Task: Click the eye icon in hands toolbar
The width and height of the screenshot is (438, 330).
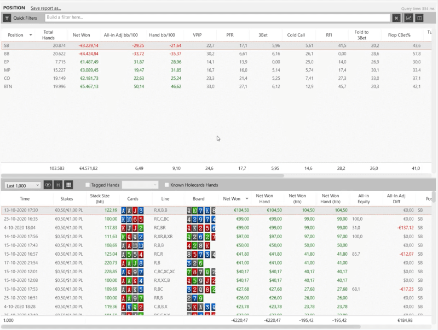Action: [48, 185]
